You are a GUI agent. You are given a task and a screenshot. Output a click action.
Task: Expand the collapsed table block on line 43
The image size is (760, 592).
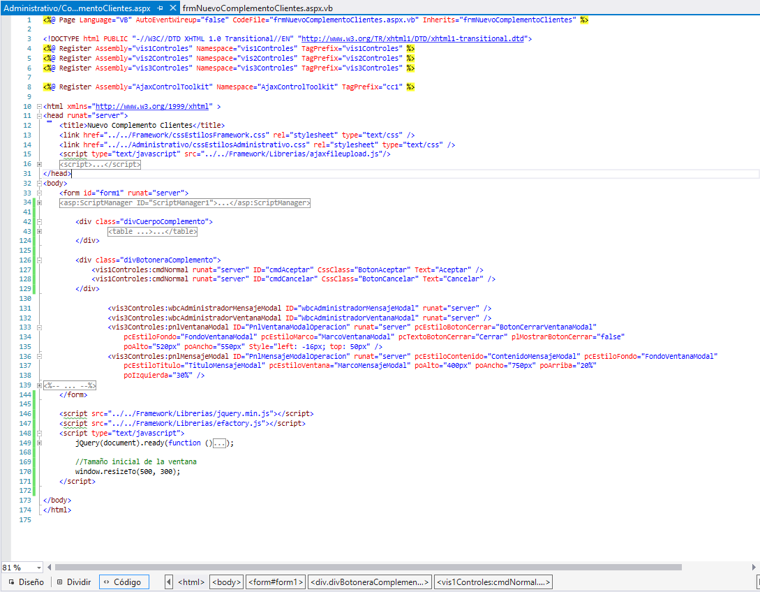tap(40, 231)
